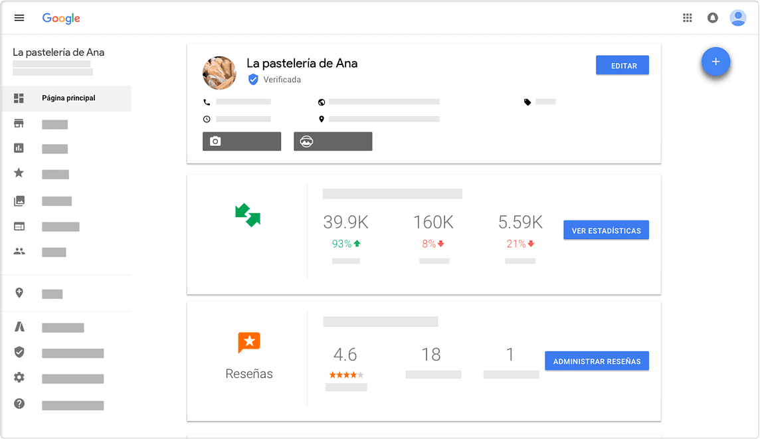Open the user account avatar

[x=737, y=18]
